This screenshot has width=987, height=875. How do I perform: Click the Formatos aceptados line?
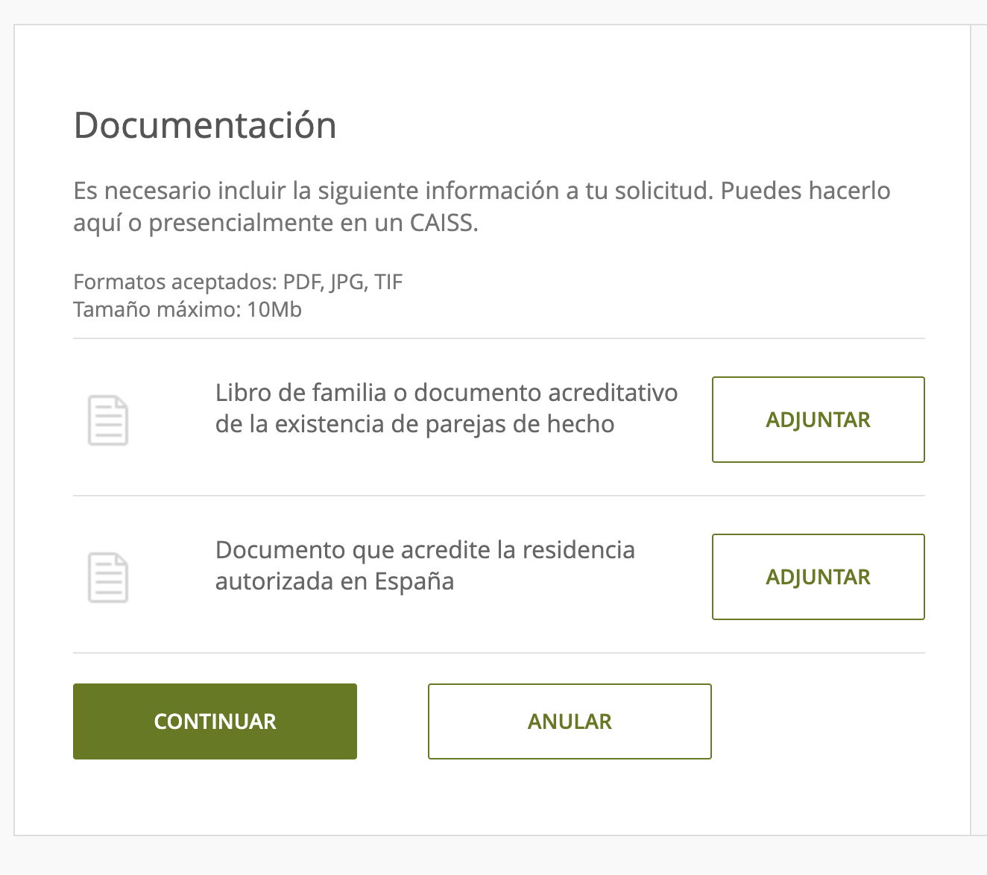pos(238,282)
